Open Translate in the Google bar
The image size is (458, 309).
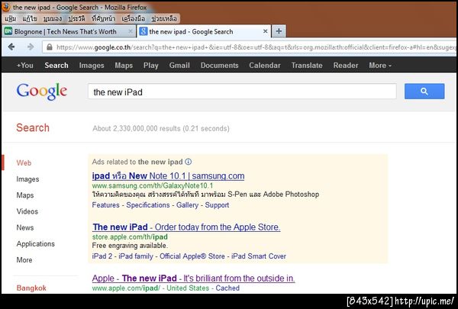tap(307, 65)
